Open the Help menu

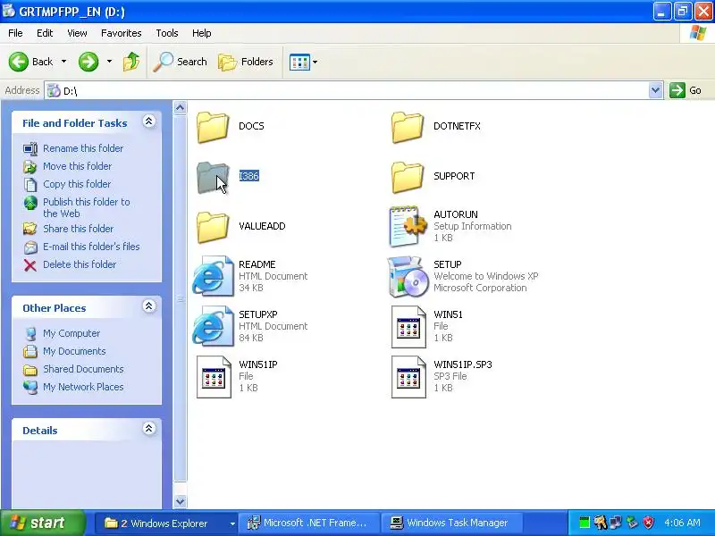(202, 33)
